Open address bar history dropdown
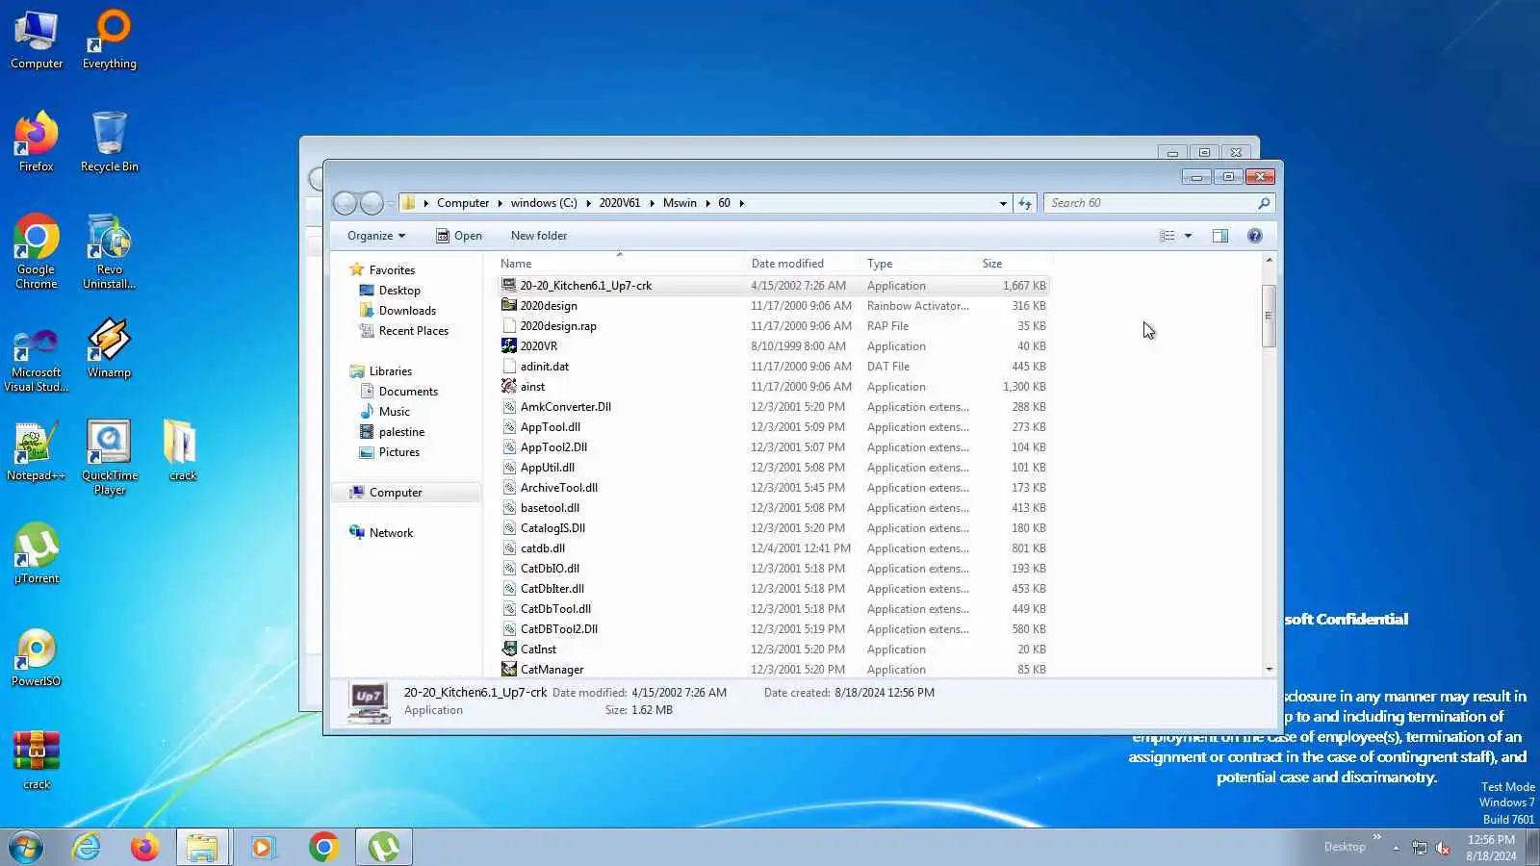 tap(1003, 203)
